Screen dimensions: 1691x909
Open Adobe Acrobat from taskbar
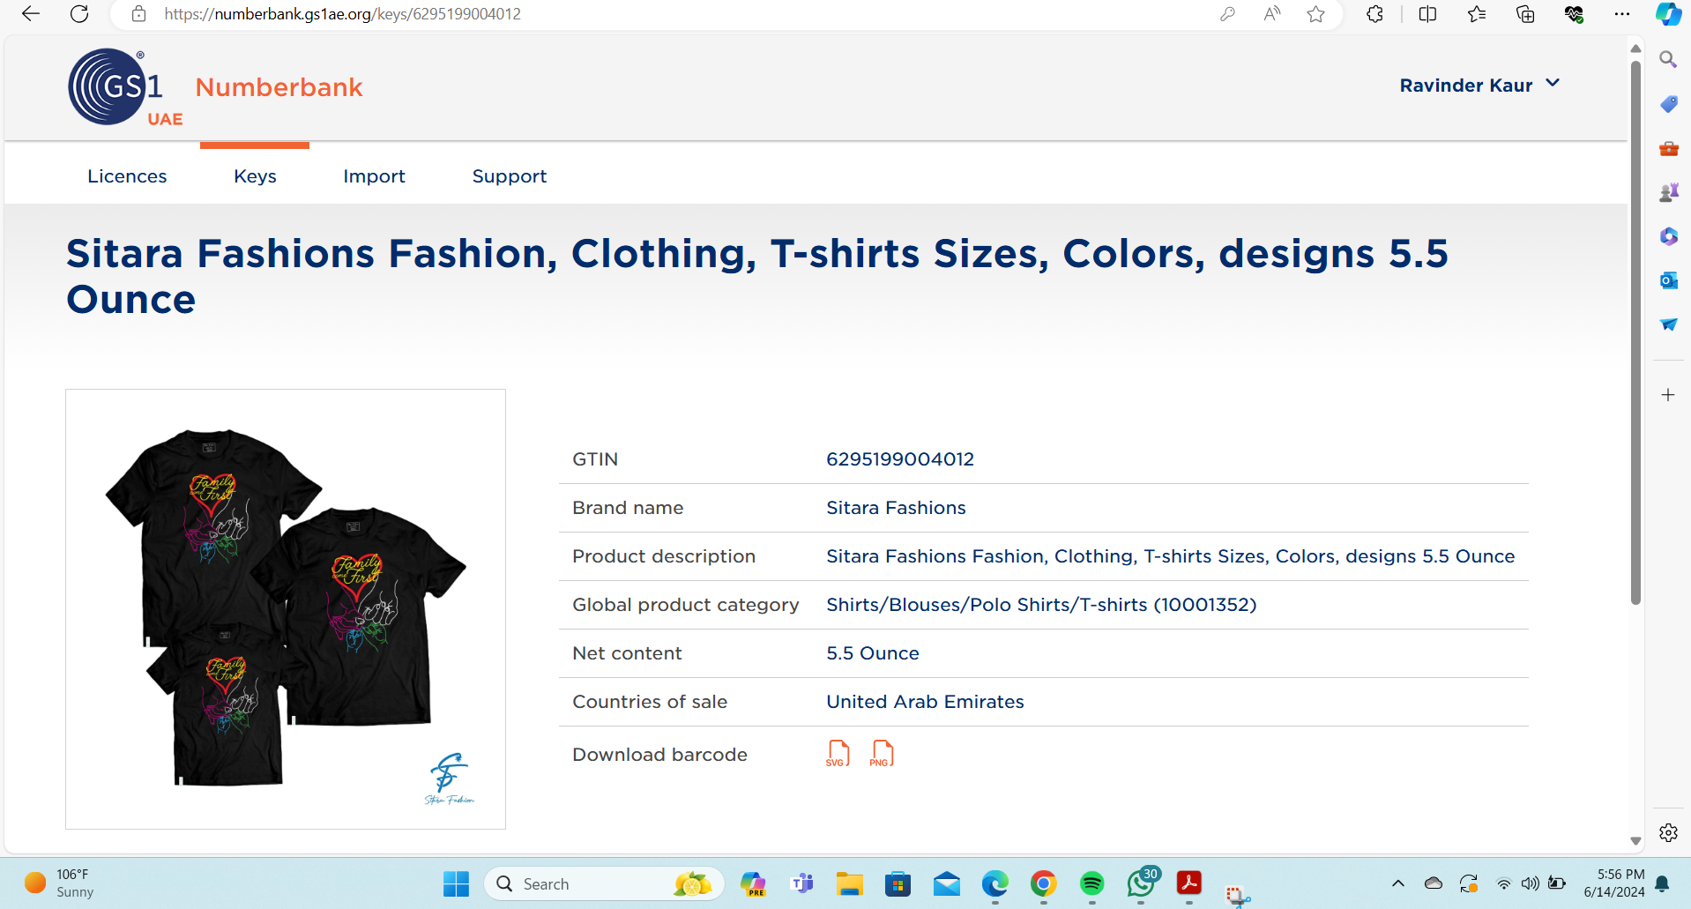coord(1188,883)
